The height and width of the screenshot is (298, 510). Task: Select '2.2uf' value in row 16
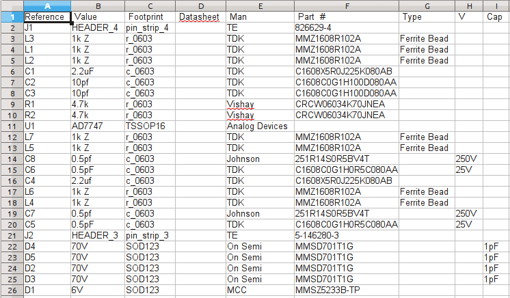(98, 181)
